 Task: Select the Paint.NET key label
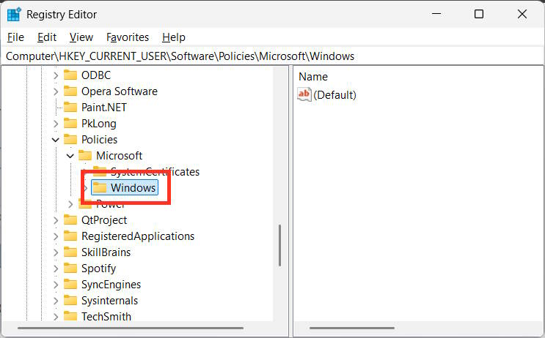[x=104, y=108]
